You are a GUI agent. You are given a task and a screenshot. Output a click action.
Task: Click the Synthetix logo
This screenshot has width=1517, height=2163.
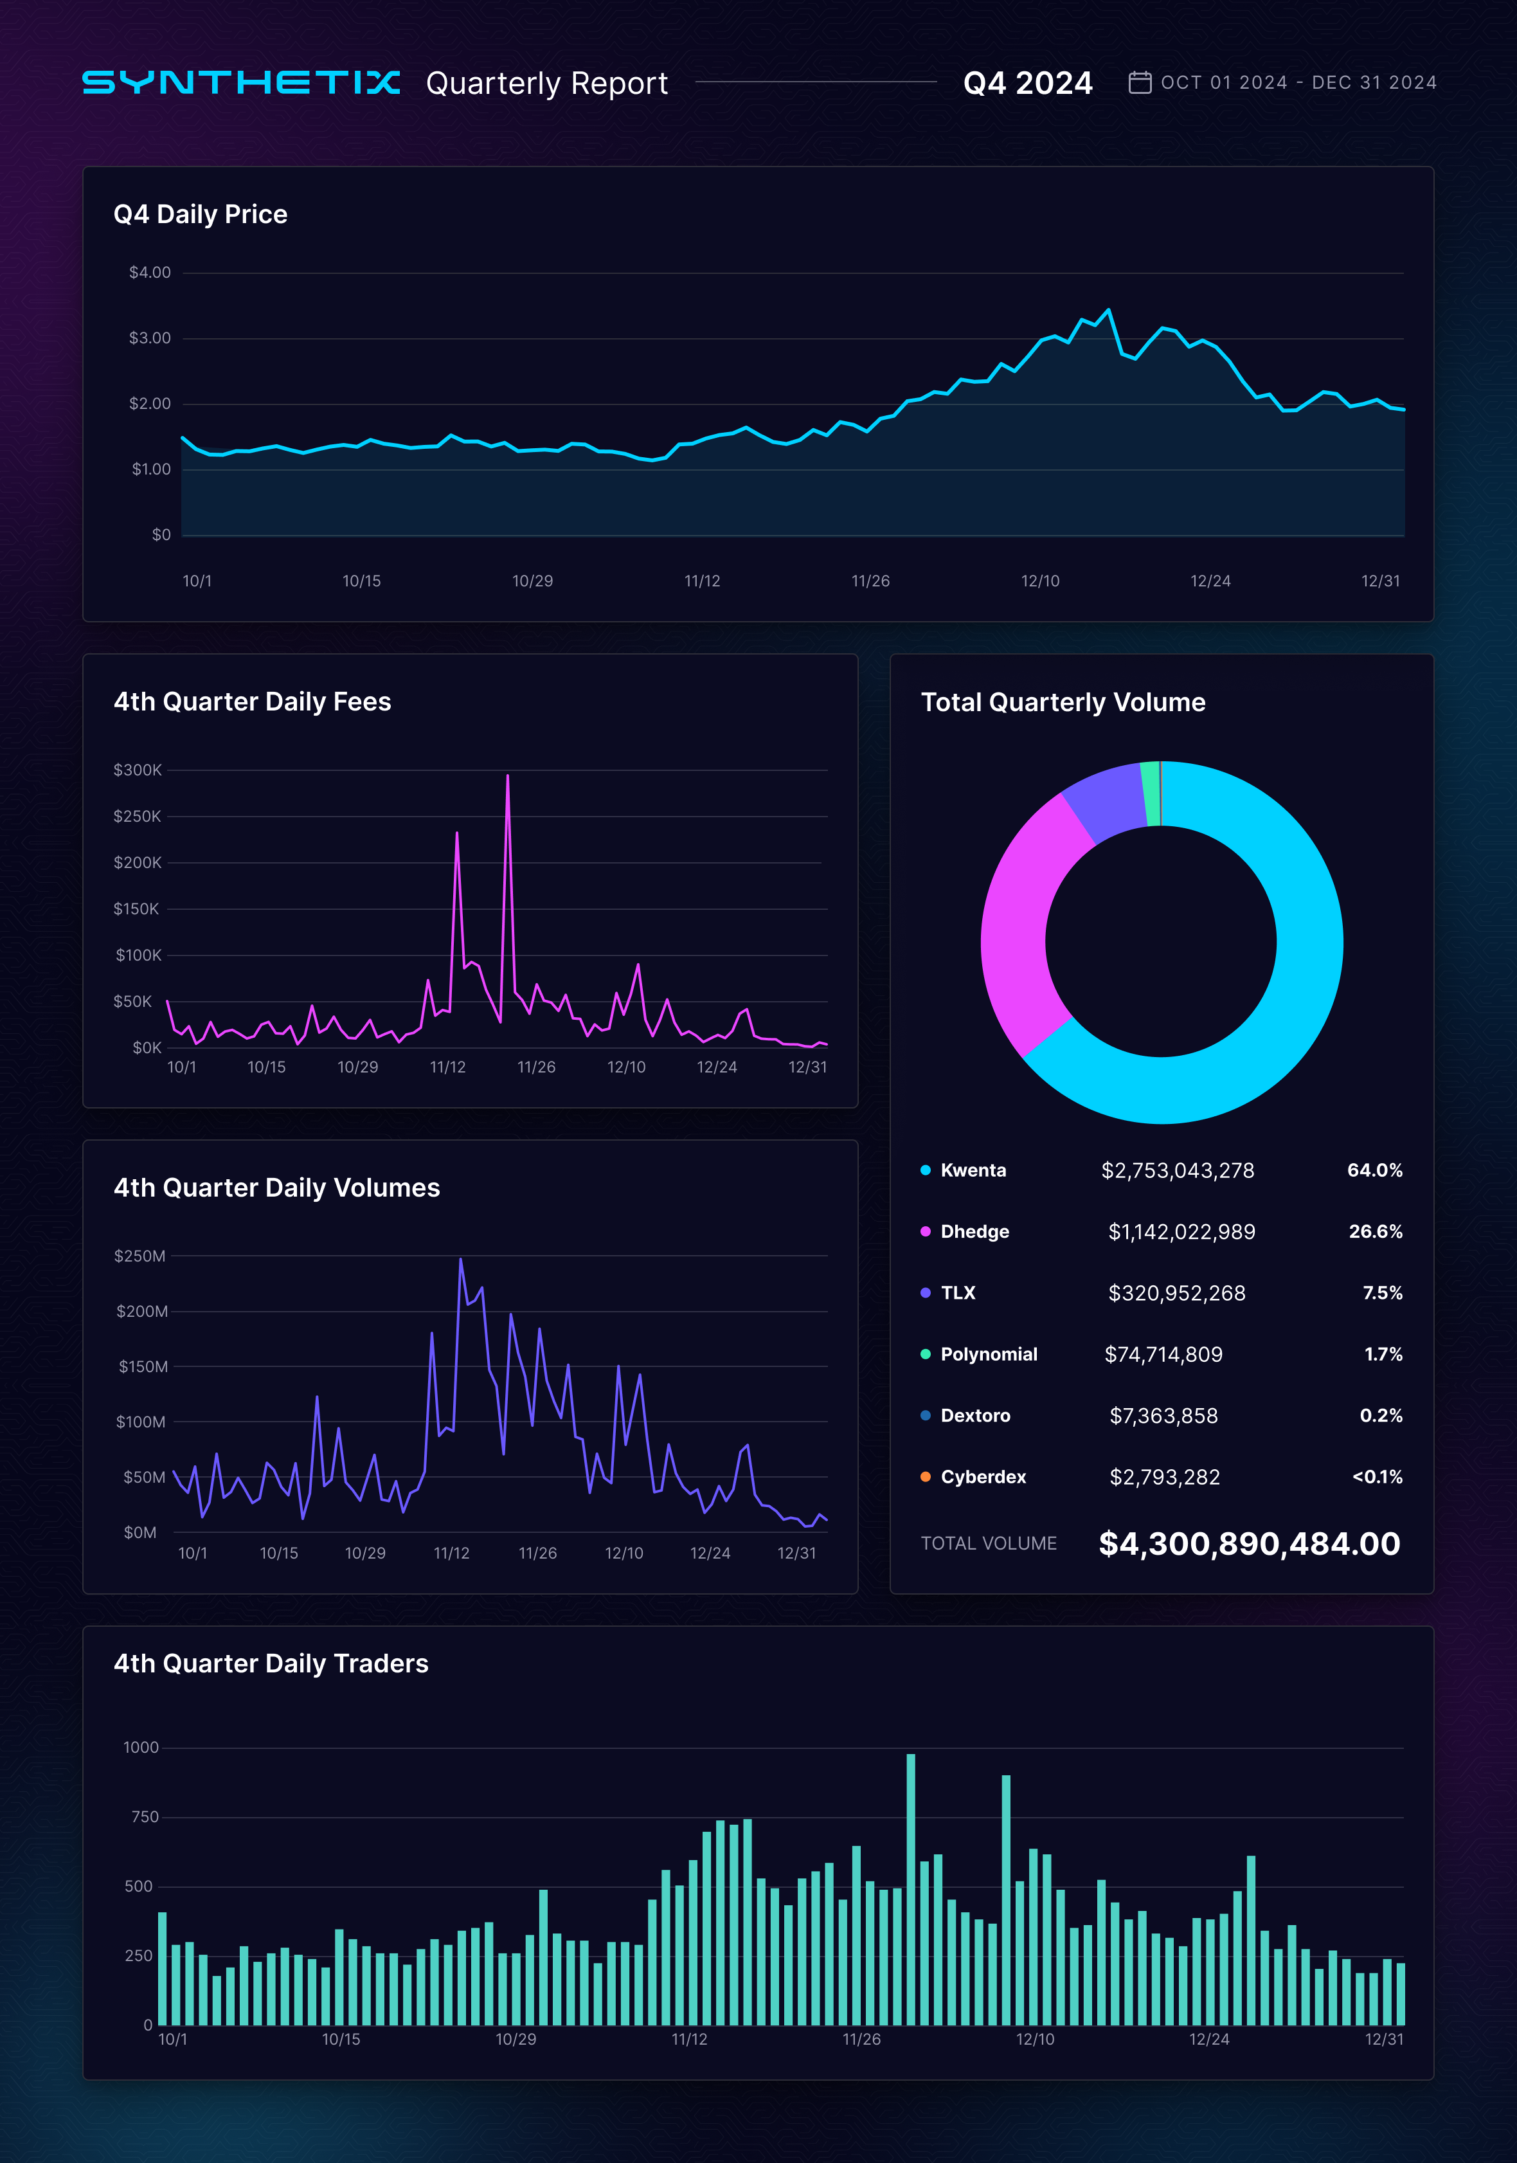241,83
